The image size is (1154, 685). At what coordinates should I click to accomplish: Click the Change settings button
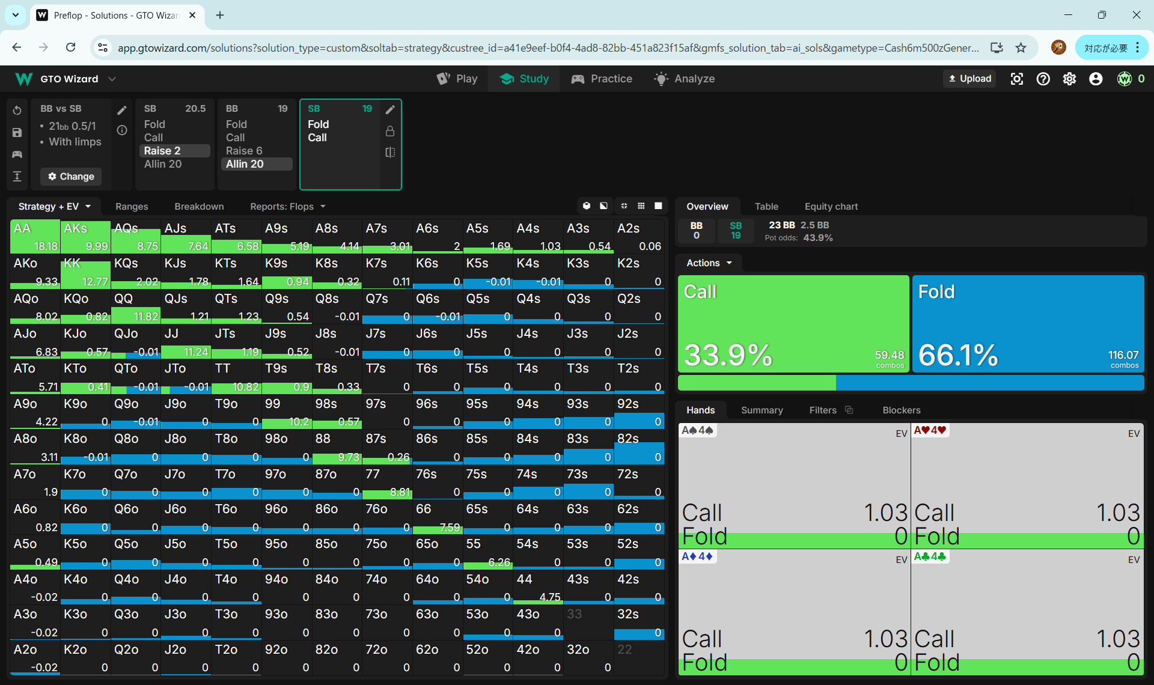point(71,176)
